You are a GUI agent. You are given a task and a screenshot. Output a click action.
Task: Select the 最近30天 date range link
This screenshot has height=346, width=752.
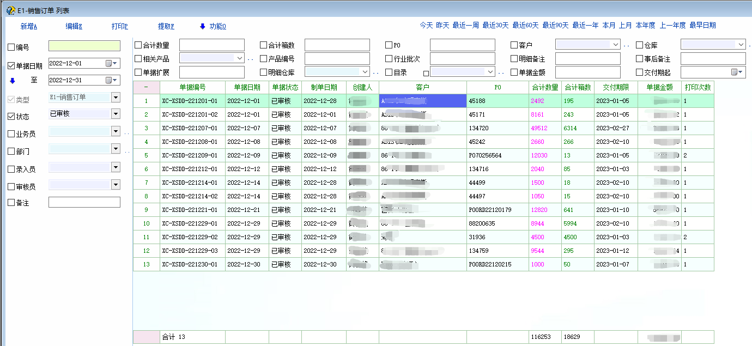click(495, 25)
